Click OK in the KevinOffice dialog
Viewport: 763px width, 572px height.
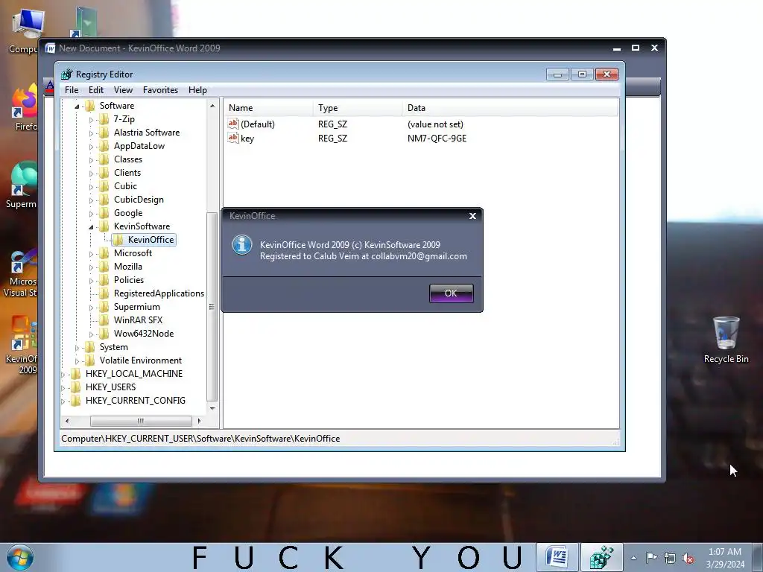click(451, 293)
